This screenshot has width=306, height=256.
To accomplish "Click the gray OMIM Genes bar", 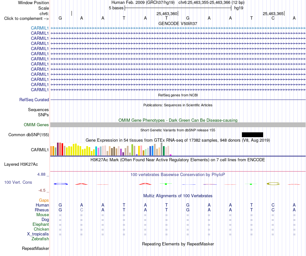I will (178, 125).
